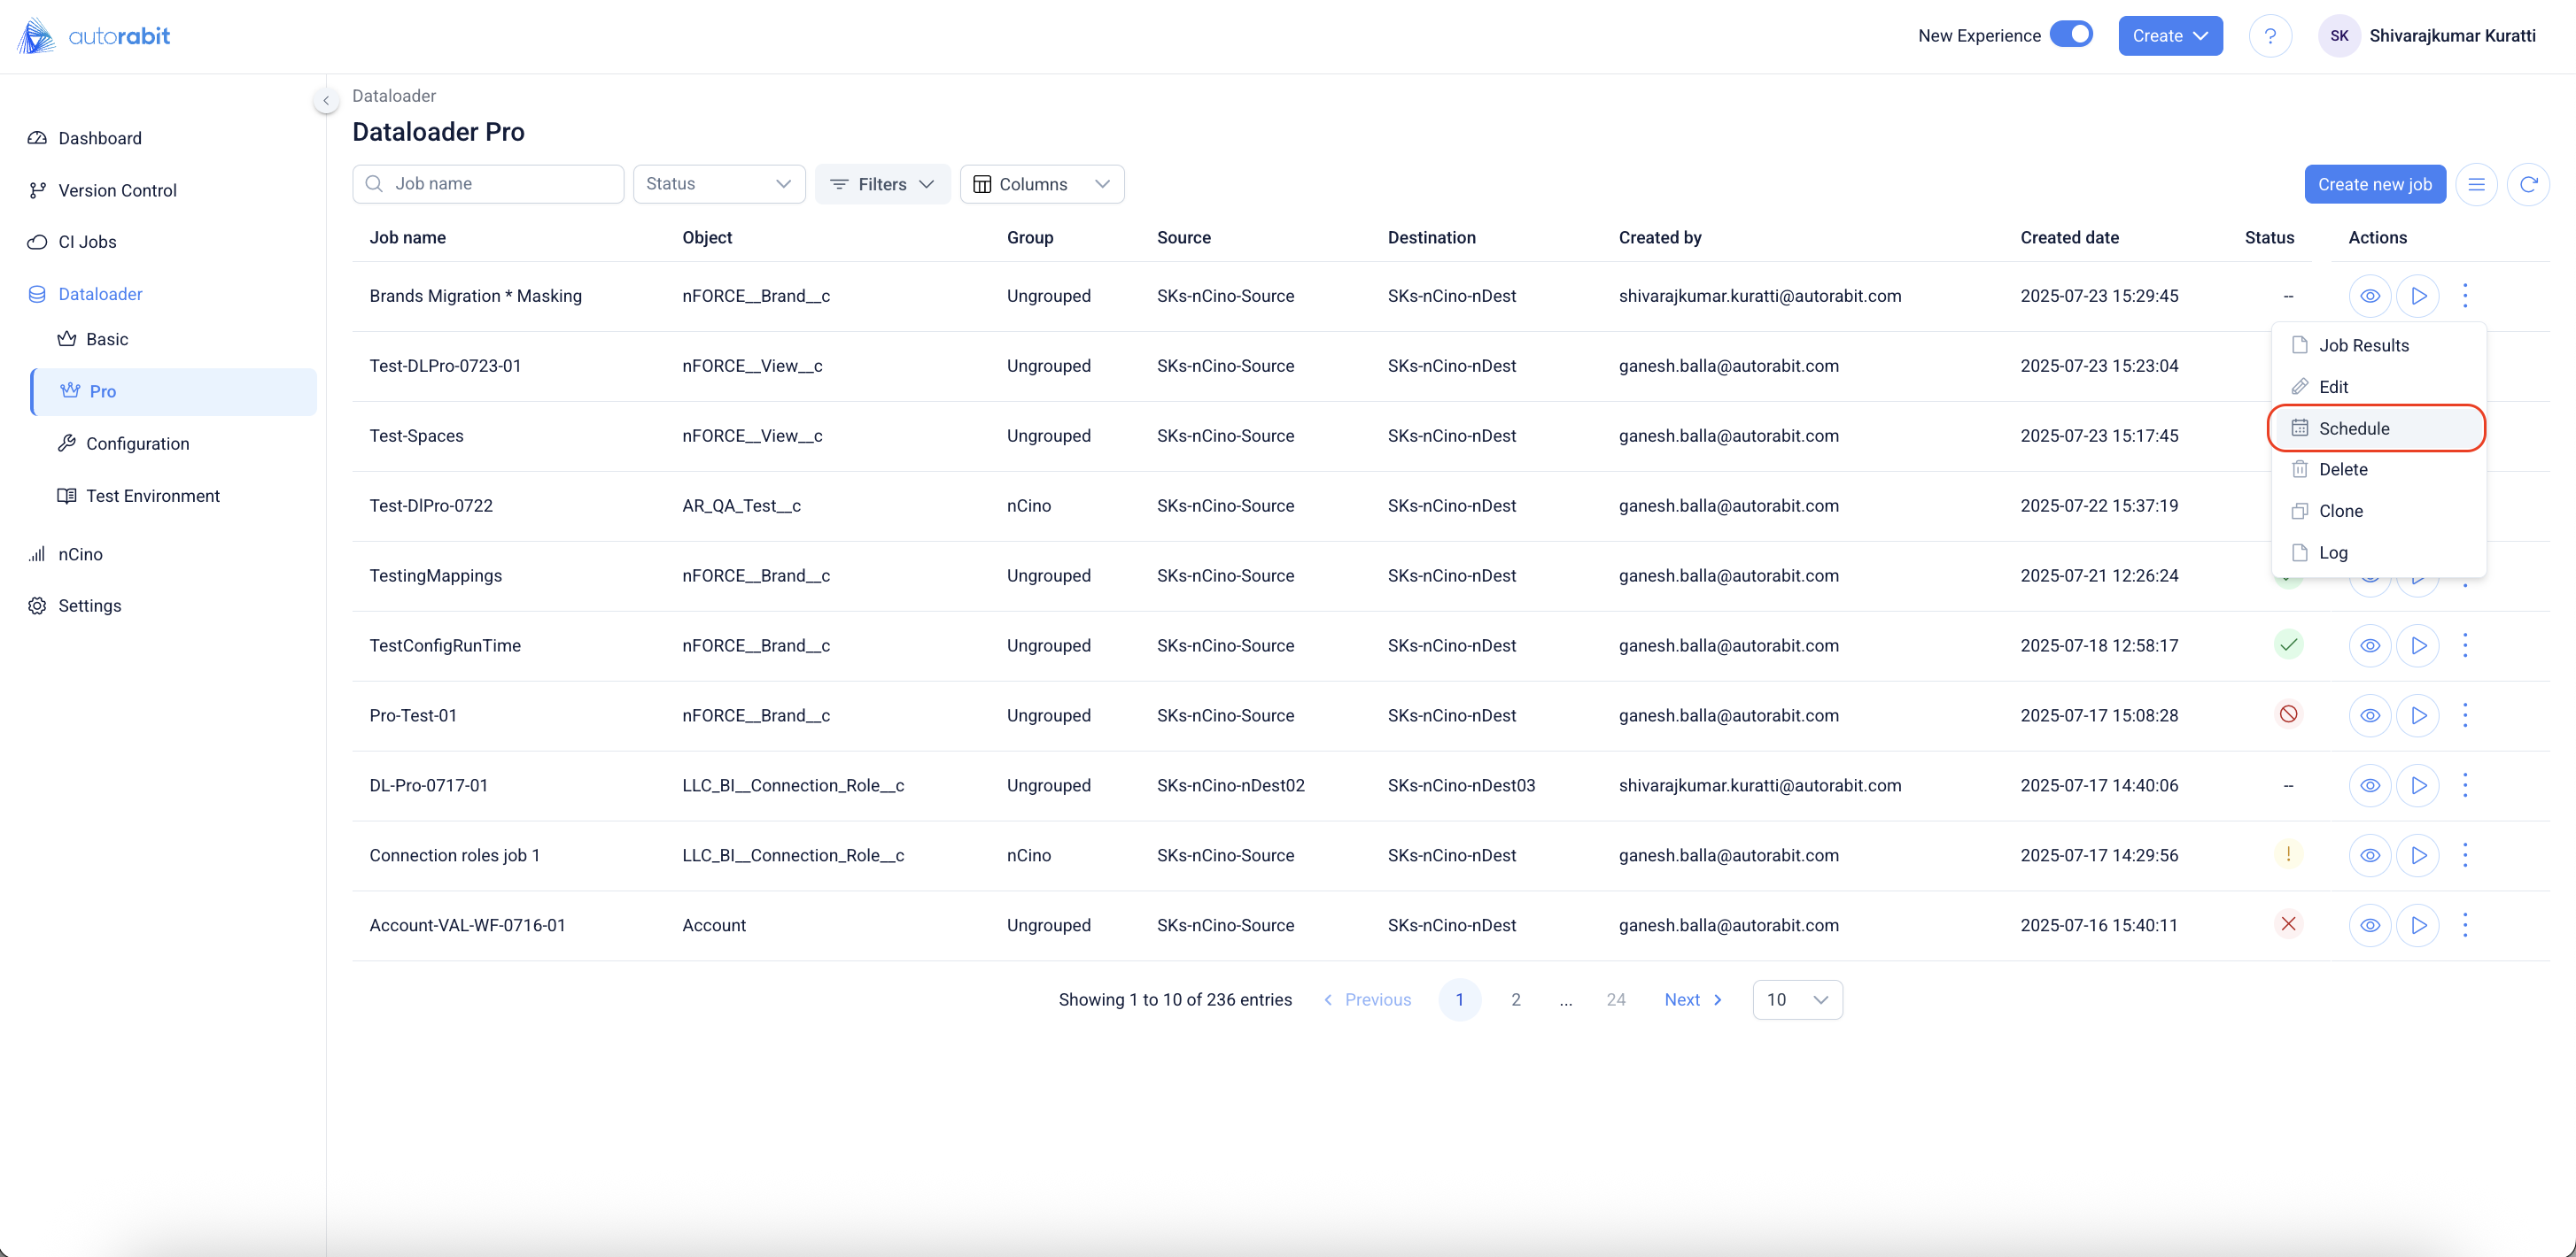Image resolution: width=2576 pixels, height=1257 pixels.
Task: Click the run icon for Account-VAL-WF-0716-01
Action: click(x=2417, y=925)
